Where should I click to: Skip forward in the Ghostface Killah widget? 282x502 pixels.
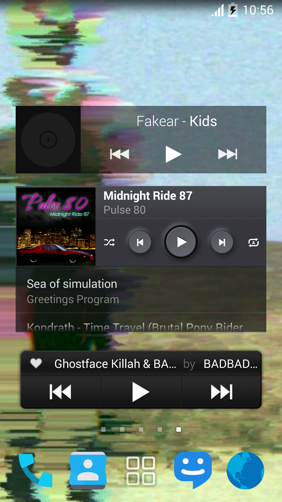pyautogui.click(x=221, y=392)
